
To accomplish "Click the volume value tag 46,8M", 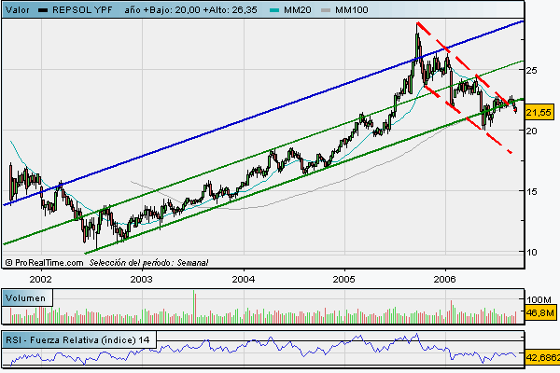I will coord(540,313).
